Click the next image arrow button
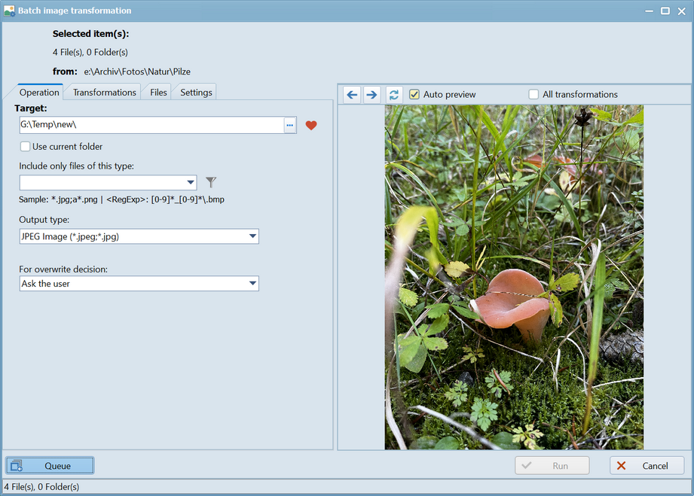 tap(371, 95)
